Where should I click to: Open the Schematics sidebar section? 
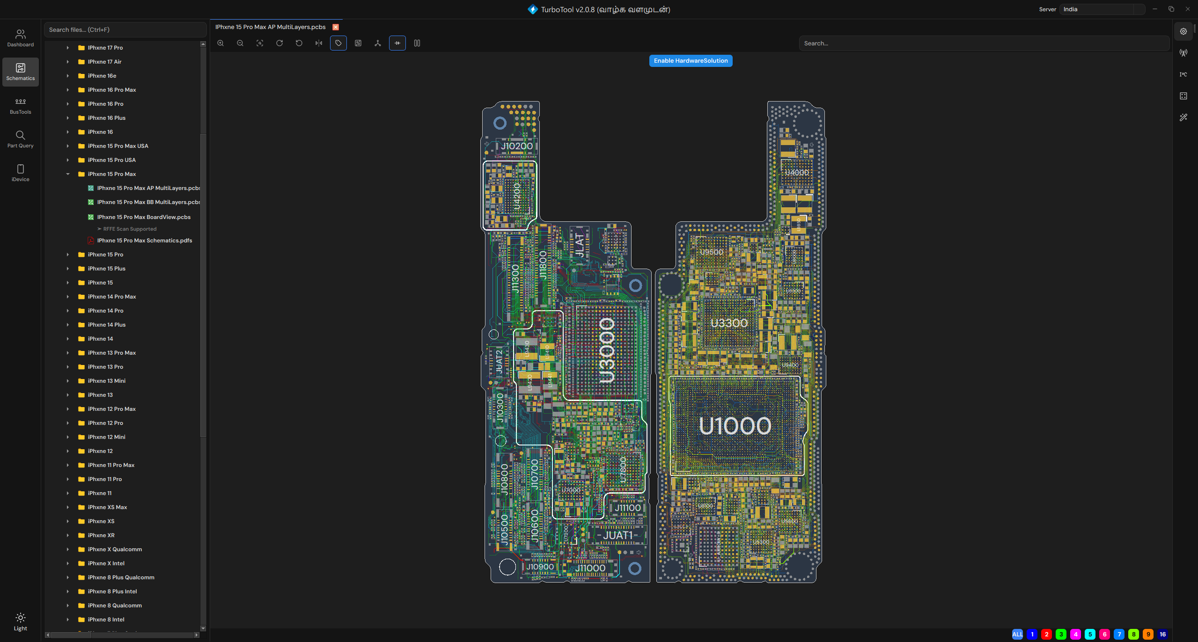[21, 72]
